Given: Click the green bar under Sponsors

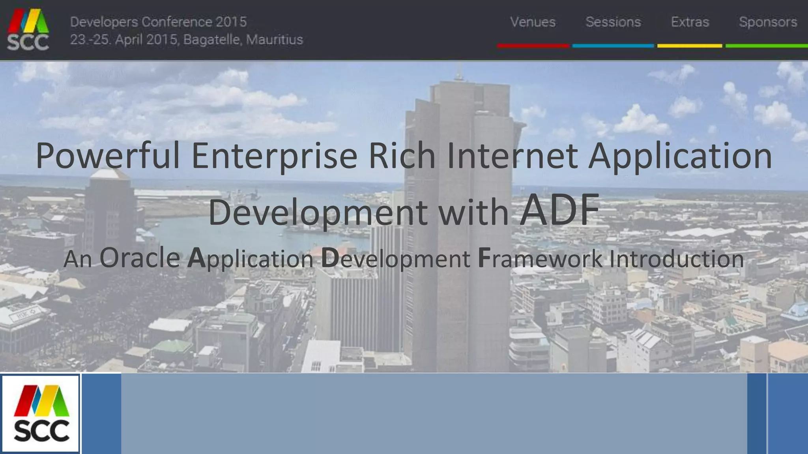Looking at the screenshot, I should click(x=766, y=46).
